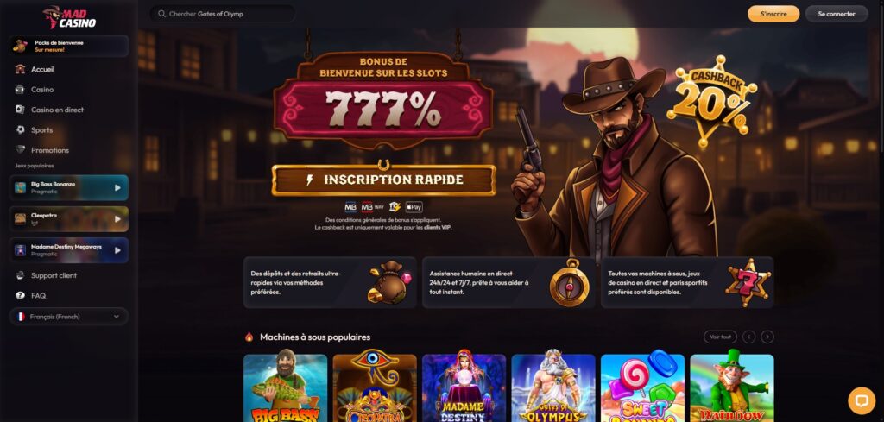
Task: Play Cleopatra from popular games
Action: (x=69, y=218)
